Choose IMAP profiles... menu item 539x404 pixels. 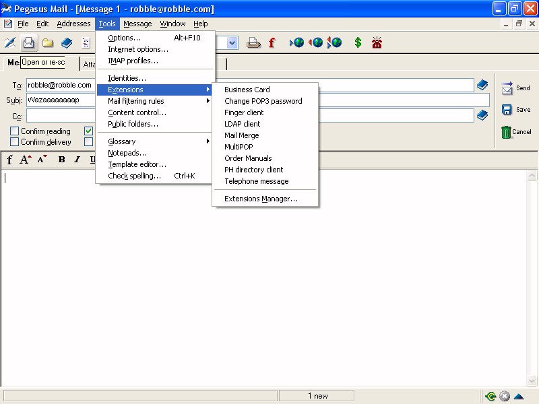click(x=154, y=61)
